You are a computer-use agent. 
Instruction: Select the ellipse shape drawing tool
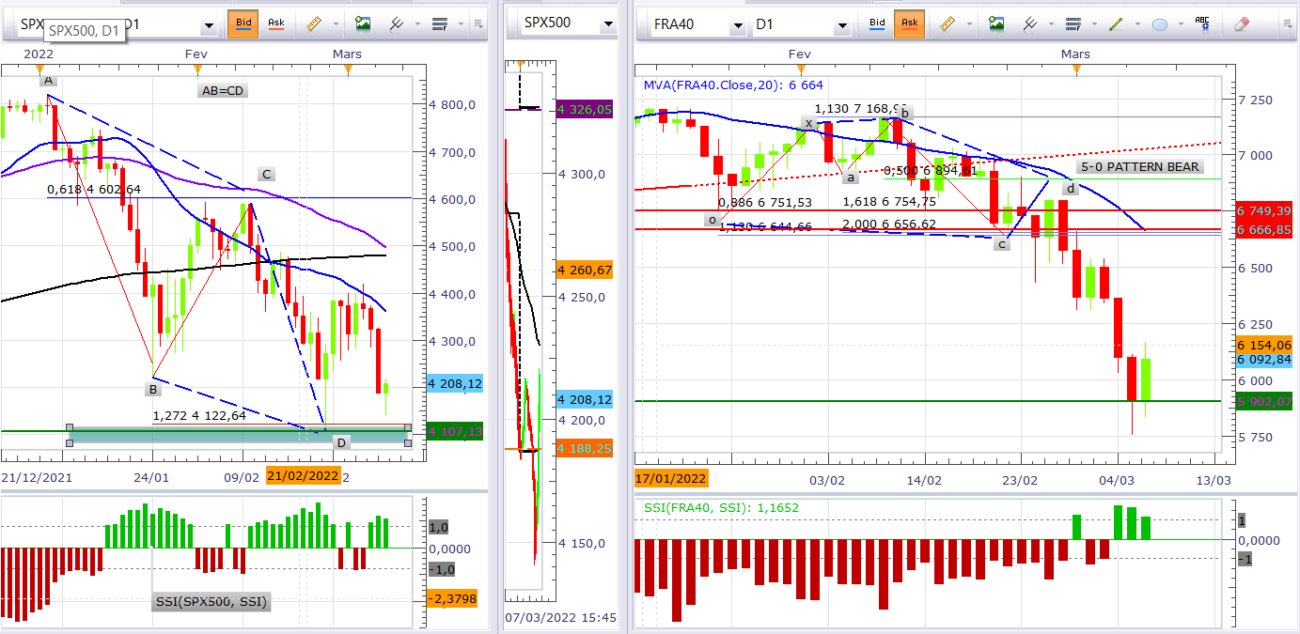pos(1160,23)
